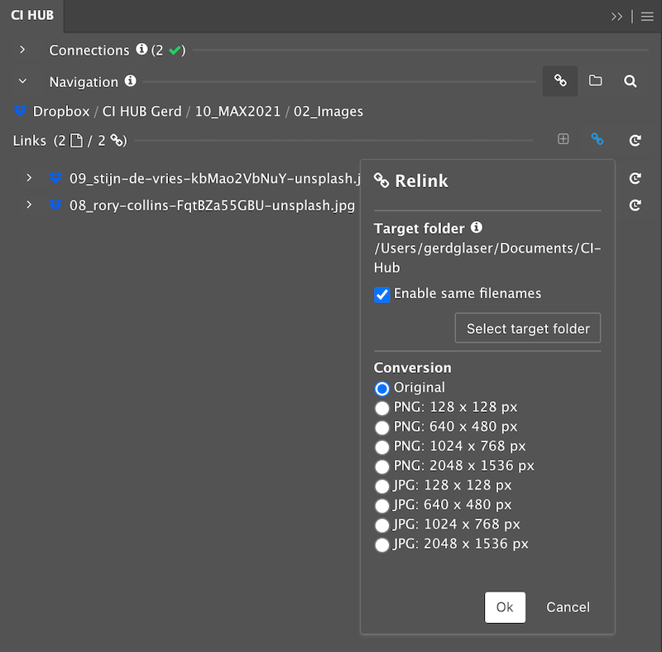
Task: Collapse the Navigation section chevron
Action: point(23,81)
